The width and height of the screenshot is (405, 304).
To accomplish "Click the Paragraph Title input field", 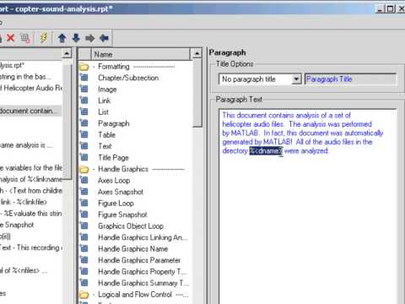I will 350,79.
